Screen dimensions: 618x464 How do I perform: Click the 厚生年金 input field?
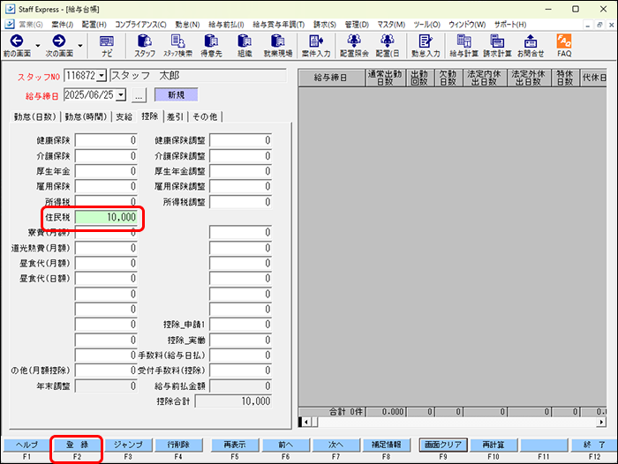(x=106, y=171)
